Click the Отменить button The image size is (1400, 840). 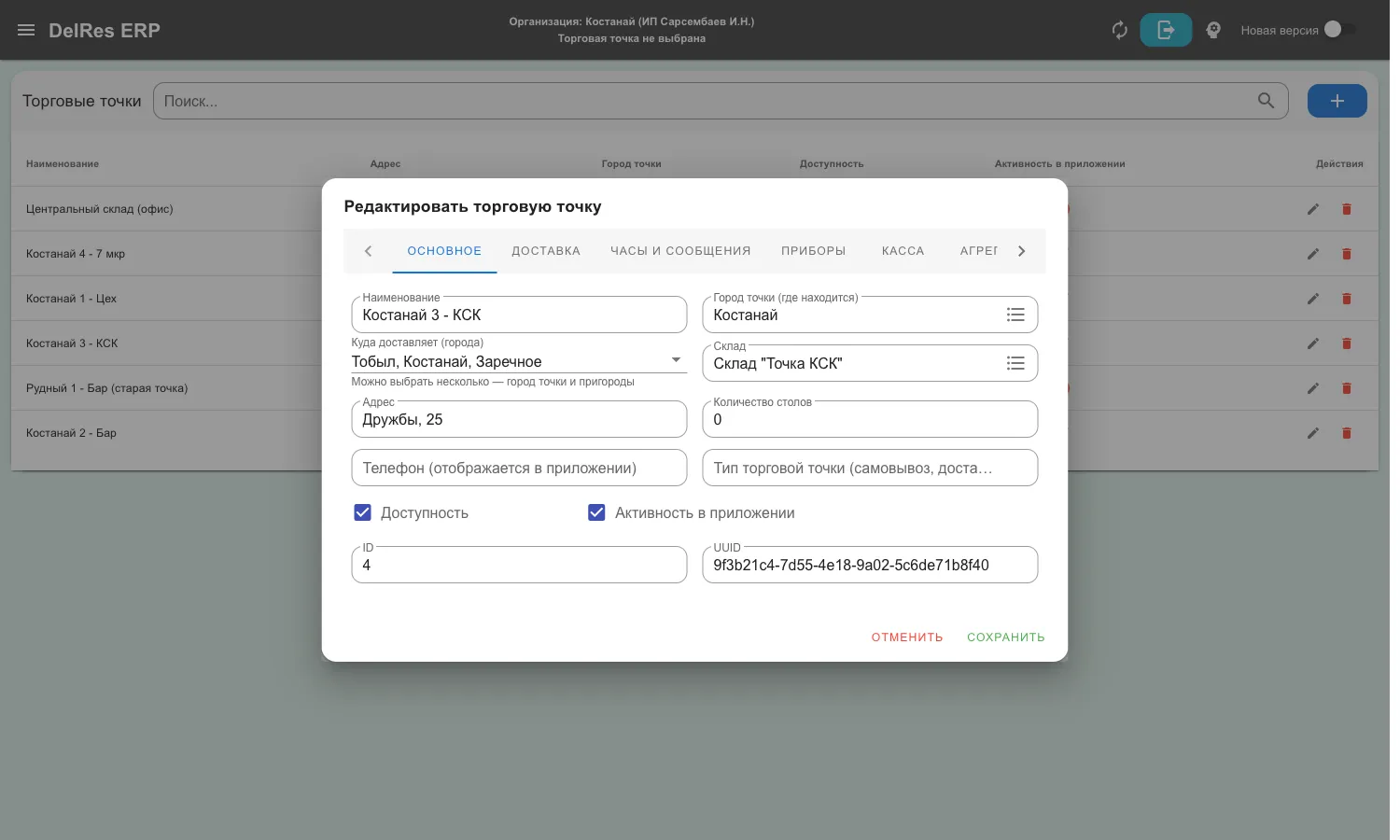[x=907, y=637]
